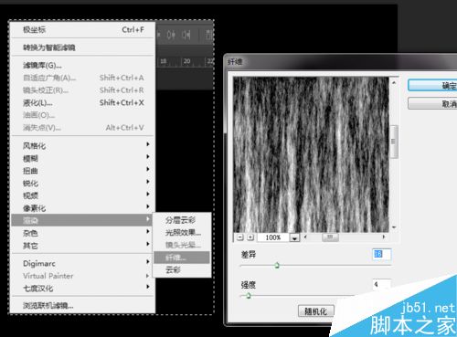Click distribute horizontal centers icon in options bar
The width and height of the screenshot is (457, 337).
(171, 35)
